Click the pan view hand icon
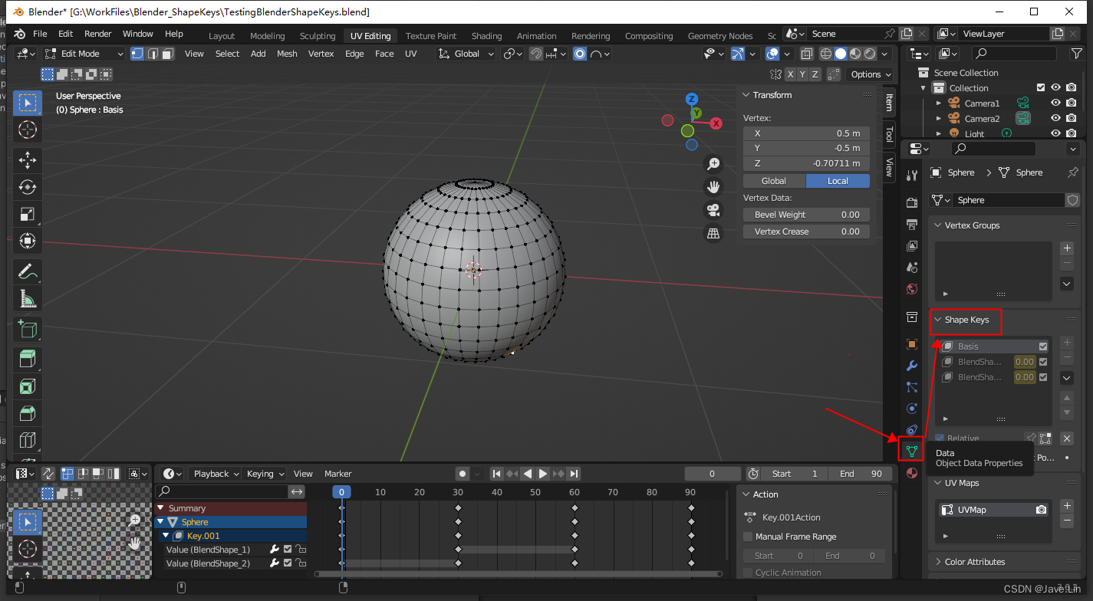Viewport: 1093px width, 601px height. click(x=713, y=186)
